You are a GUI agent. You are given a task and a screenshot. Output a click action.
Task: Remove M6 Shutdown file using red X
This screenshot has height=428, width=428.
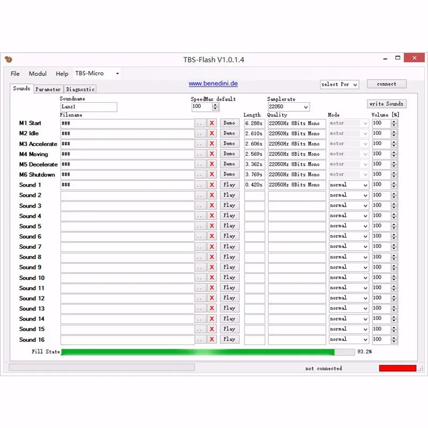[x=211, y=174]
